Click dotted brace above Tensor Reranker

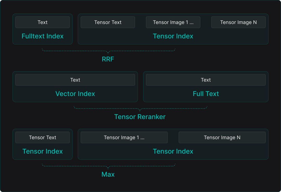click(140, 108)
